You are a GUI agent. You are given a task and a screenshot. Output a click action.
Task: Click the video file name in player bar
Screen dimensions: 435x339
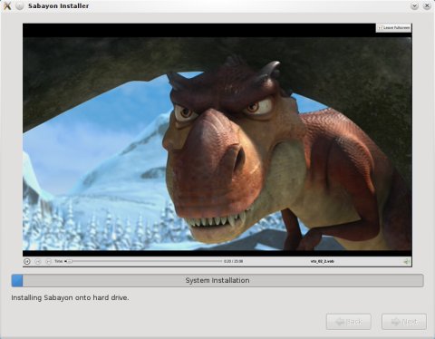323,261
